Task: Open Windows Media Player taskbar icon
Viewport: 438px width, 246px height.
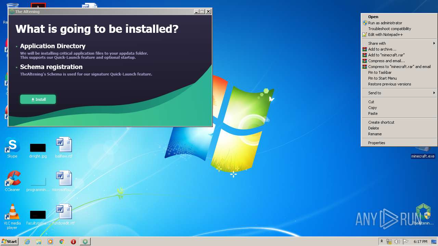Action: coord(50,242)
